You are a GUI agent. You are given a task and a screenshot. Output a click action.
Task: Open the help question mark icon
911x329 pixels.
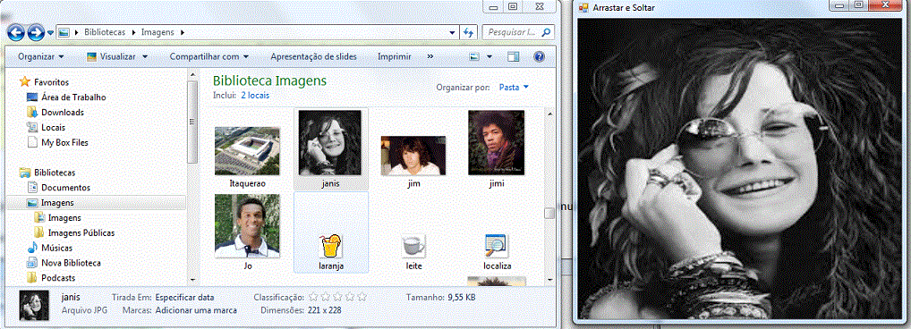[539, 57]
